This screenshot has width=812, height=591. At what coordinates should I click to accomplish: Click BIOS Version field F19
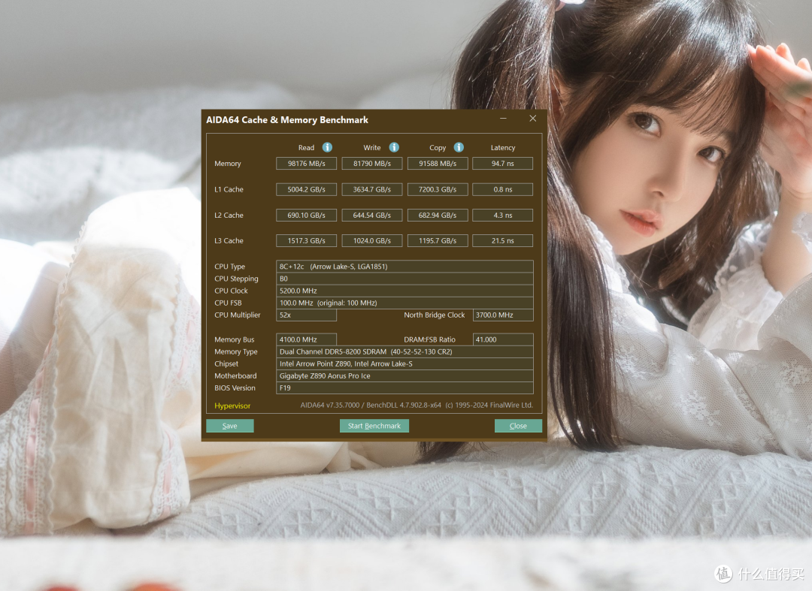(x=404, y=387)
